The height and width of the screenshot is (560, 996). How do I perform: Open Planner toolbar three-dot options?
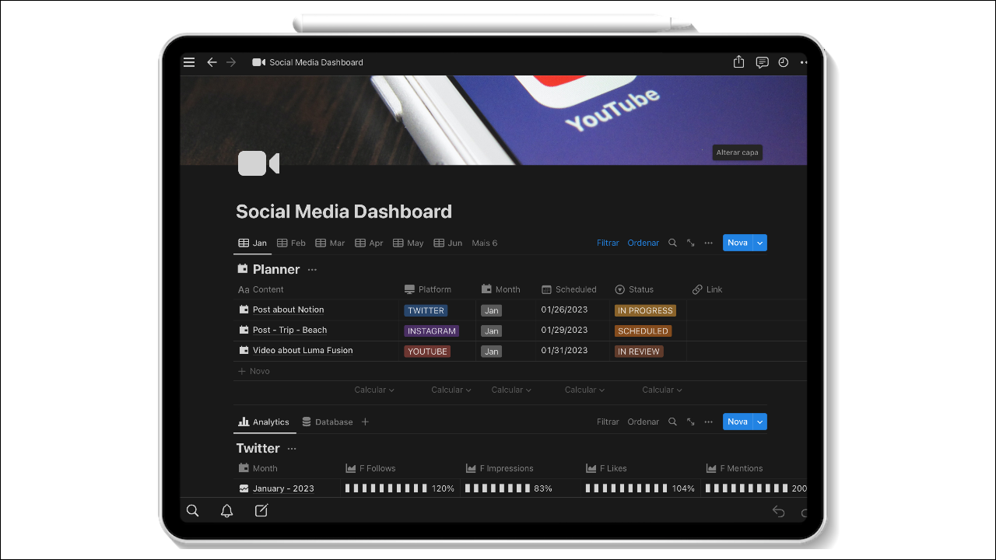708,243
